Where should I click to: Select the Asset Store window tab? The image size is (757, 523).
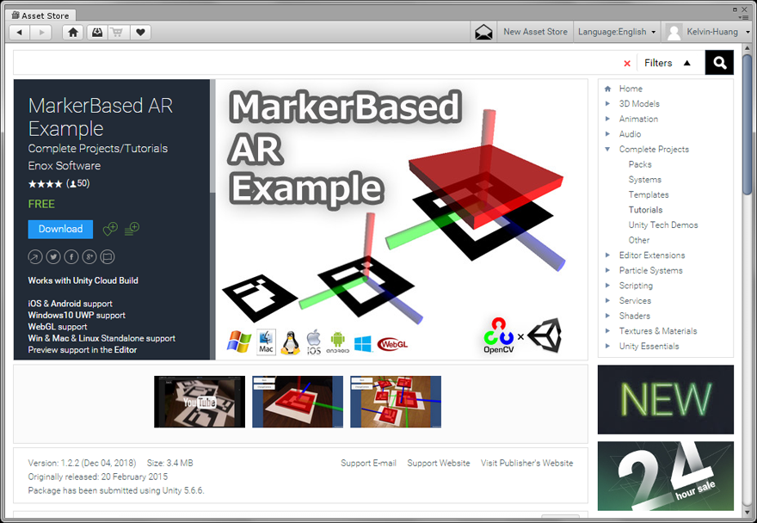[x=40, y=15]
